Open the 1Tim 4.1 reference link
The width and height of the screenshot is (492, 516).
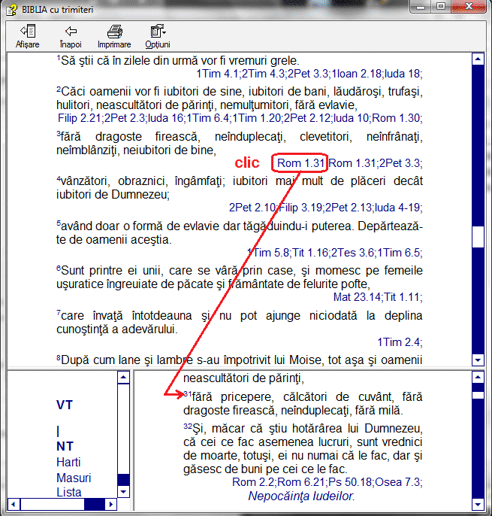coord(218,74)
